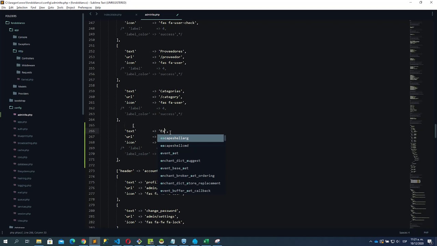Image resolution: width=437 pixels, height=246 pixels.
Task: Change indentation via Spaces: 4
Action: point(404,233)
